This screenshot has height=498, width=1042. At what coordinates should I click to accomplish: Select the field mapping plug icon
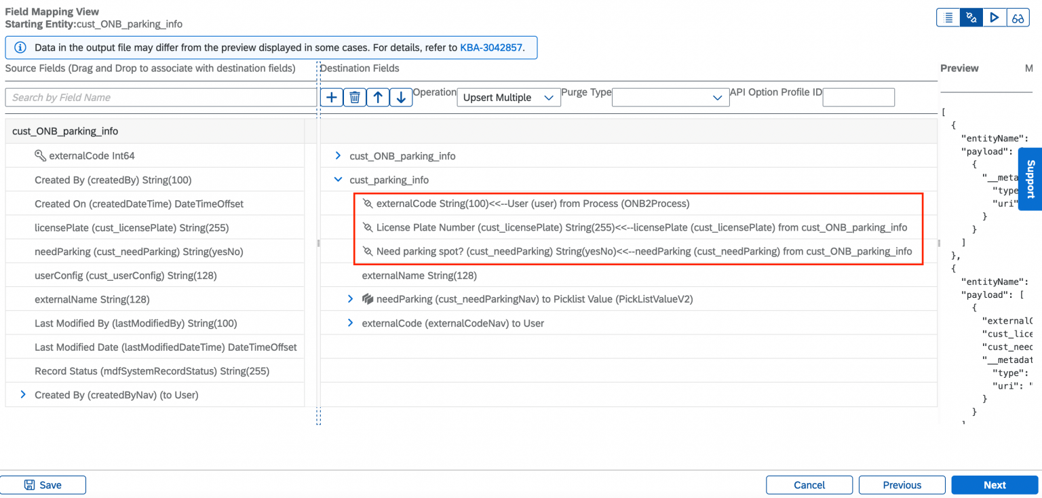[971, 17]
